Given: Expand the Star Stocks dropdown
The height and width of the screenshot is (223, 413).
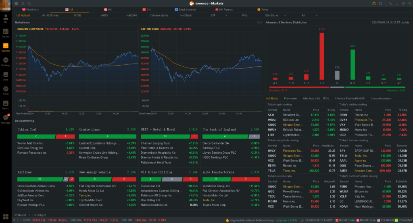Looking at the screenshot, I should [x=285, y=15].
